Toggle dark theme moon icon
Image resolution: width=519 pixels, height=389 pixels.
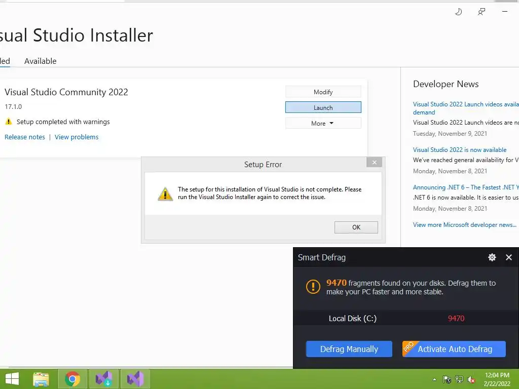(x=458, y=12)
